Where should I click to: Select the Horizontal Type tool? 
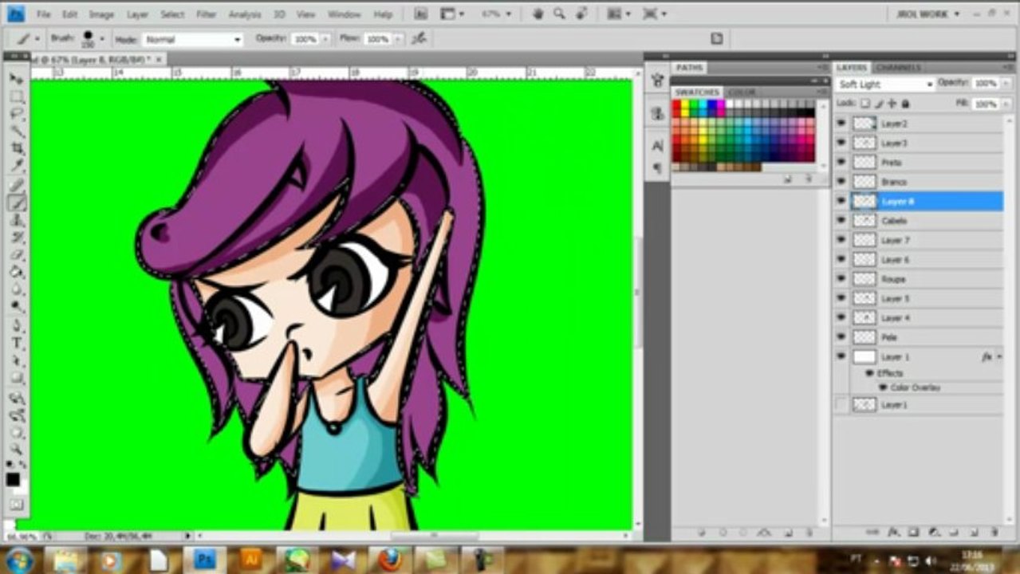pos(17,344)
